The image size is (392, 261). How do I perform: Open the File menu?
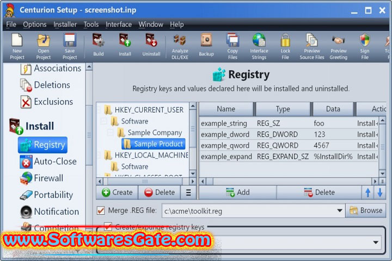(x=11, y=24)
